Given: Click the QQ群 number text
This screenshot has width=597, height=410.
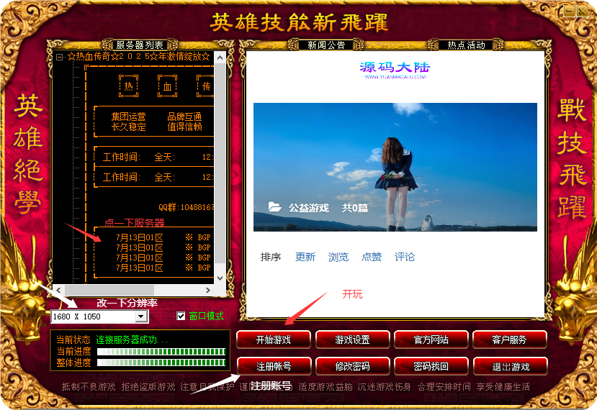Looking at the screenshot, I should (x=187, y=207).
